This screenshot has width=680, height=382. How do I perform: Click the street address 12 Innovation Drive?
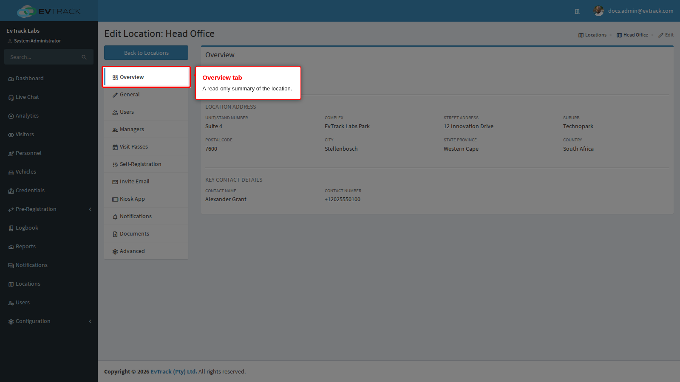[x=468, y=126]
